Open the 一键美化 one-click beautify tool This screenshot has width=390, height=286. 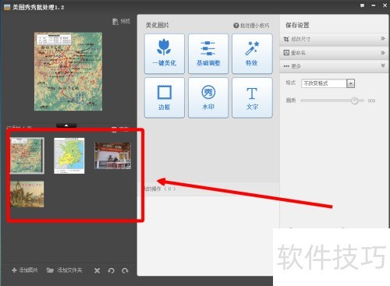click(165, 54)
